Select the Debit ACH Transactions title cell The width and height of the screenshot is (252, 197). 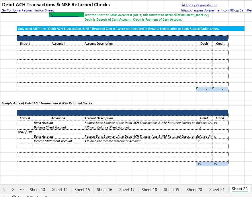[x=56, y=5]
